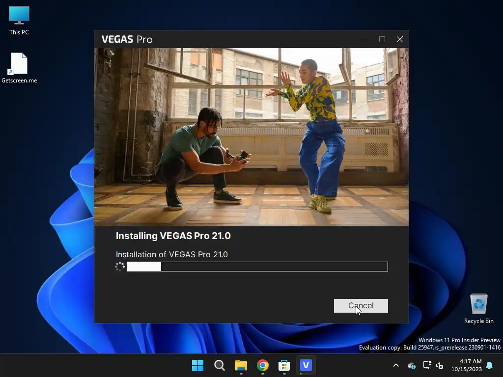
Task: Select the Recycle Bin desktop icon
Action: click(478, 309)
